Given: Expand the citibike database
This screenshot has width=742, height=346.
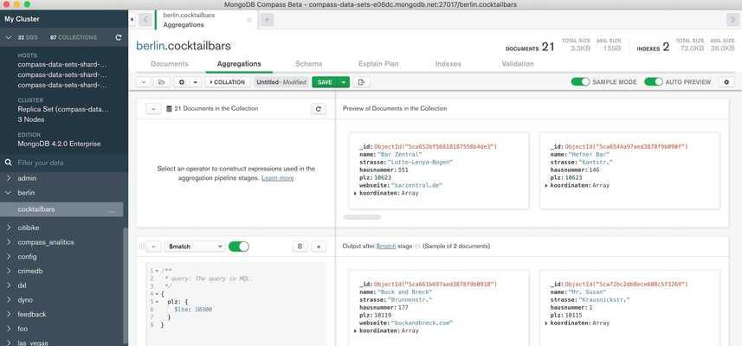Looking at the screenshot, I should (x=9, y=227).
